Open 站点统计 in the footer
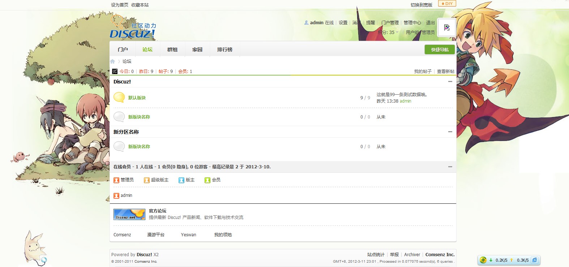569x267 pixels. (x=376, y=255)
